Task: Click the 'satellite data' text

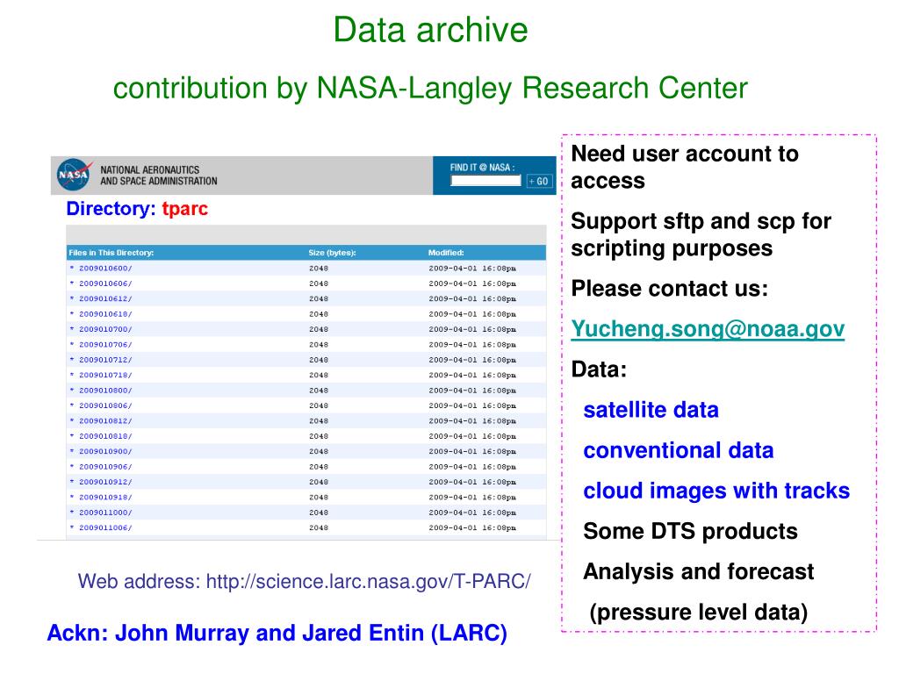Action: pyautogui.click(x=651, y=410)
